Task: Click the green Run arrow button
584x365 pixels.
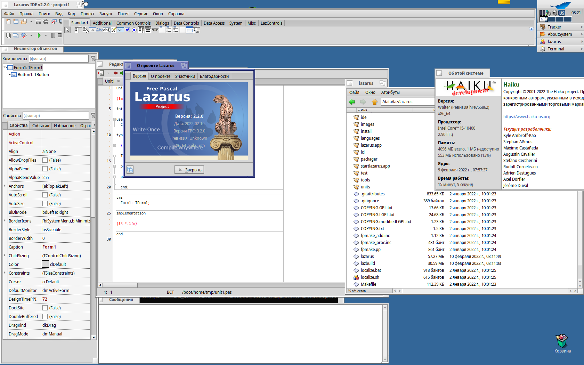Action: point(39,35)
